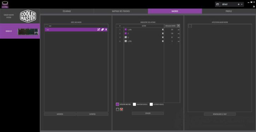Click the Effacer button
Image resolution: width=256 pixels, height=132 pixels.
(148, 113)
